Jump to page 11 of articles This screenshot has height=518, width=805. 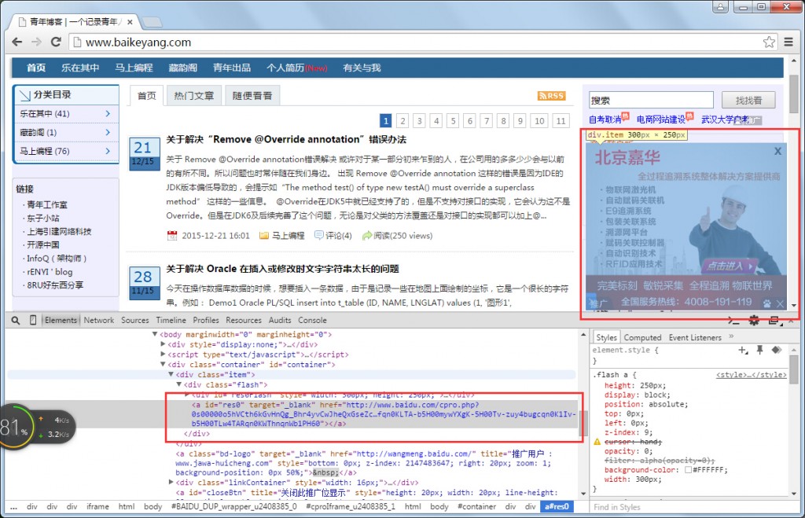click(x=561, y=120)
